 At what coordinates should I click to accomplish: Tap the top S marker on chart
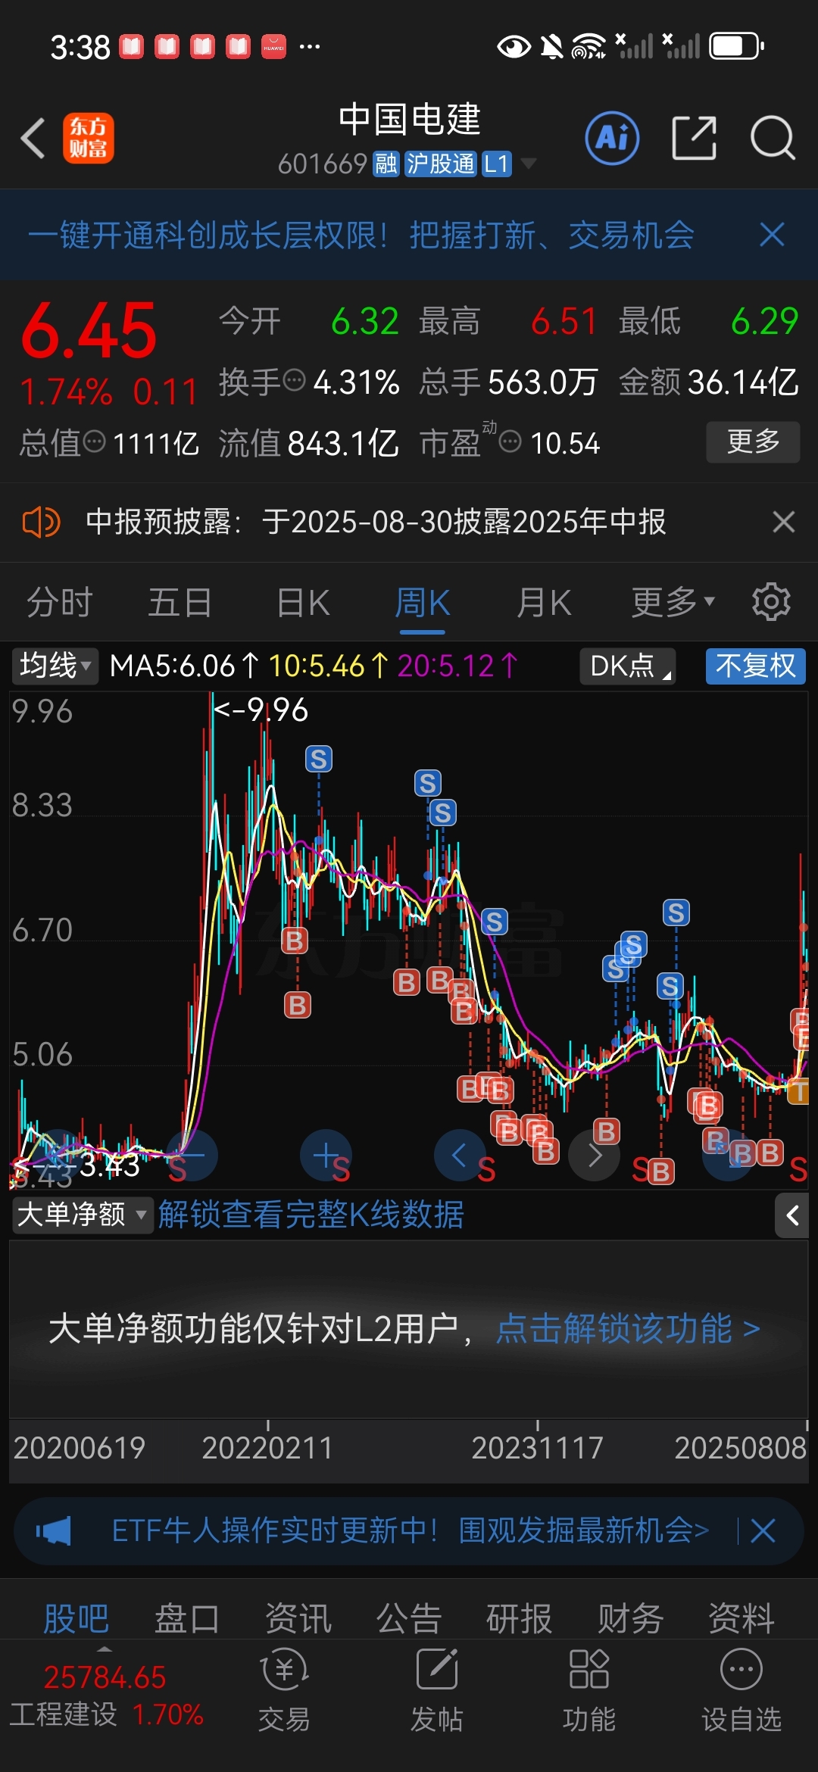point(319,759)
